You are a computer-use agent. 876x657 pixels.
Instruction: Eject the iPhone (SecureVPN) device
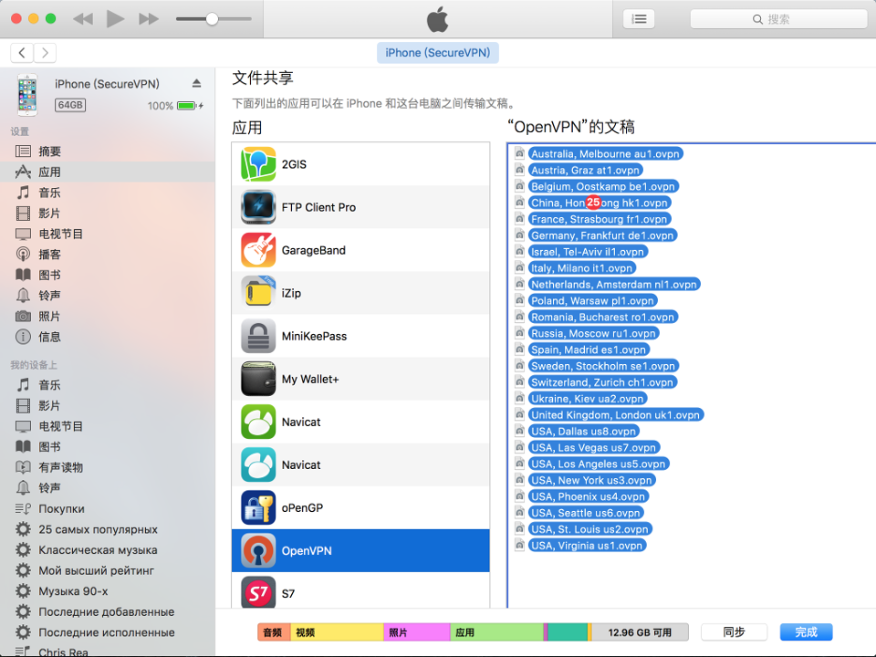tap(197, 83)
